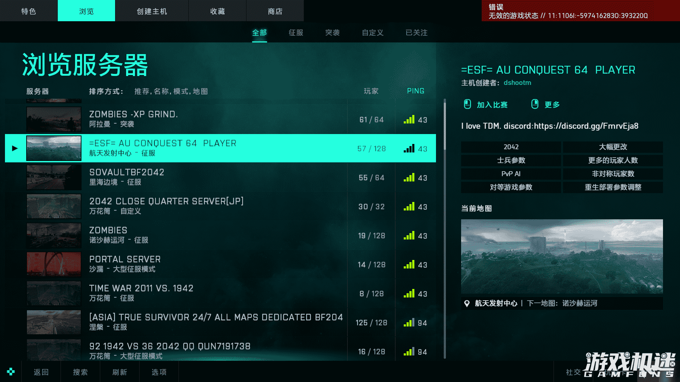Click the 错误 notification banner

click(581, 11)
